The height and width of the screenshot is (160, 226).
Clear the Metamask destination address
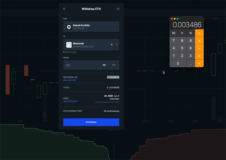[112, 45]
